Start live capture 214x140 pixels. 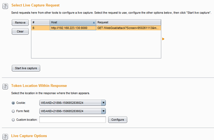[26, 68]
